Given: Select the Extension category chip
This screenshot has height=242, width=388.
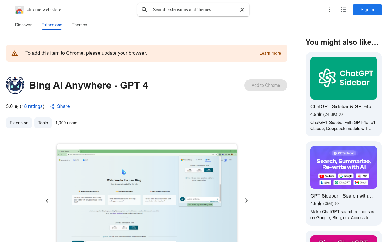Looking at the screenshot, I should [19, 123].
